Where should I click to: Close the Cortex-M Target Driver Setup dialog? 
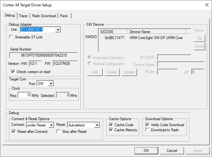click(x=207, y=5)
